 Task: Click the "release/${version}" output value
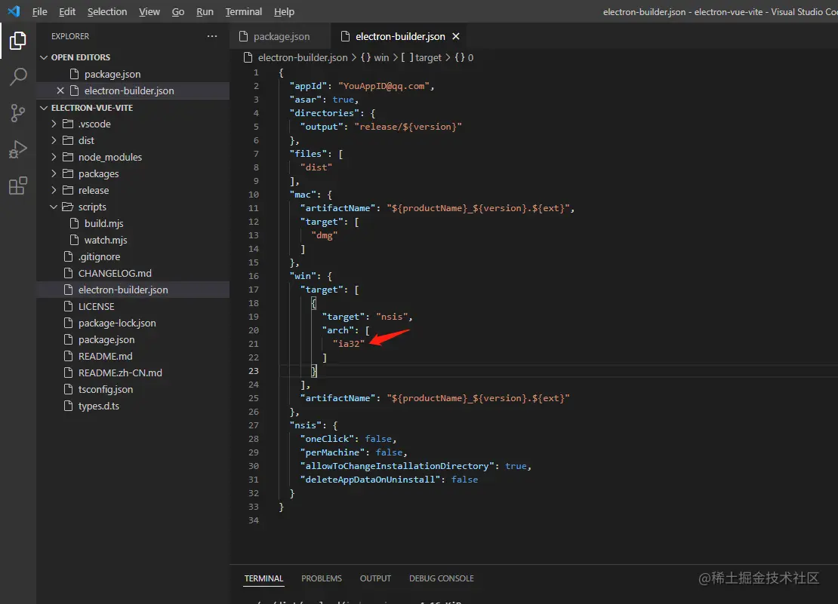point(408,127)
